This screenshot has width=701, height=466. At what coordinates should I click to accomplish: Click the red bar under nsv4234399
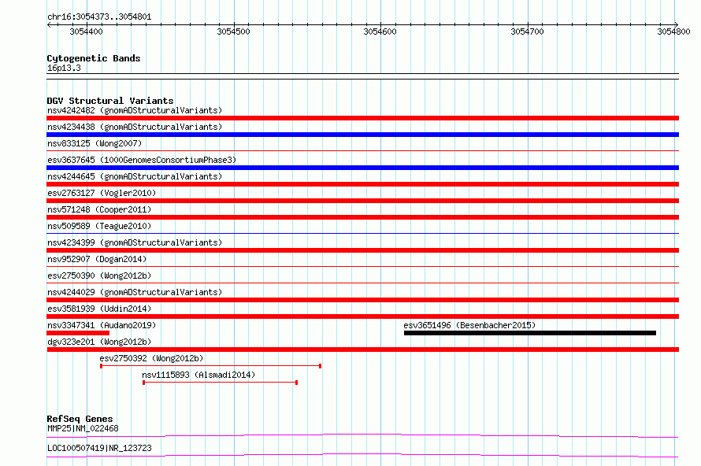[x=362, y=250]
